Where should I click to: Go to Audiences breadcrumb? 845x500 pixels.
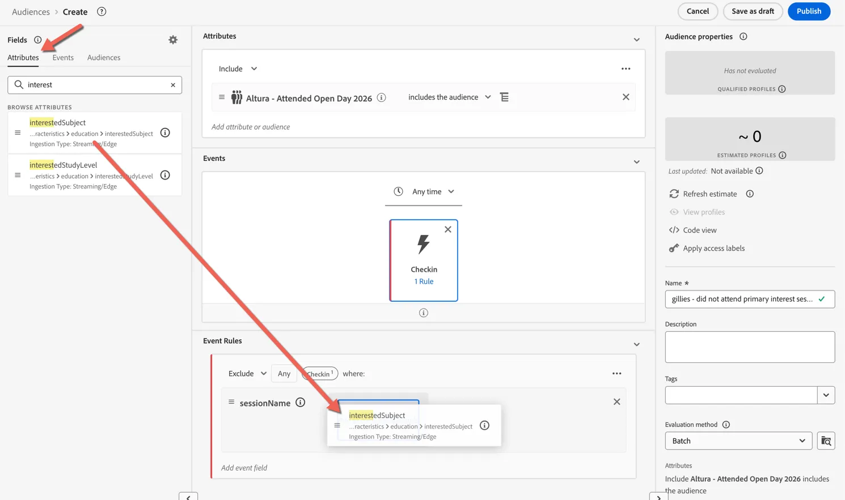(31, 12)
